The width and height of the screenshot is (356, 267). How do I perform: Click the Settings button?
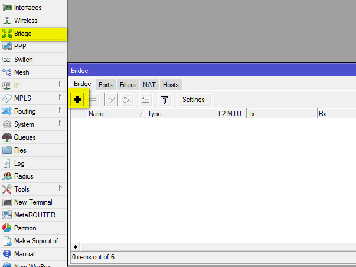tap(193, 100)
